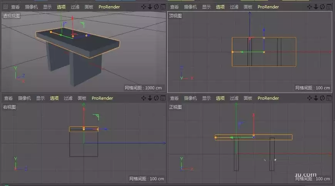Open 过滤 menu in perspective viewport

75,7
